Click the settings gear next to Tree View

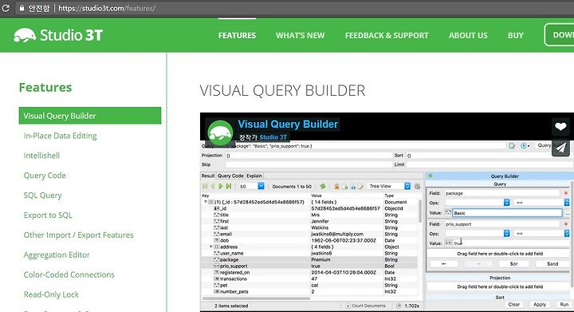[417, 187]
